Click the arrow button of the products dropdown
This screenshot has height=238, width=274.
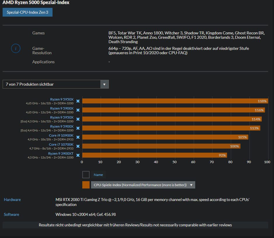pyautogui.click(x=104, y=84)
